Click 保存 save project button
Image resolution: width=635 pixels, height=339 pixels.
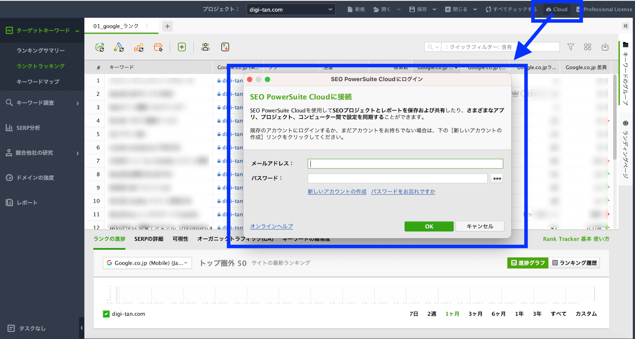click(418, 9)
